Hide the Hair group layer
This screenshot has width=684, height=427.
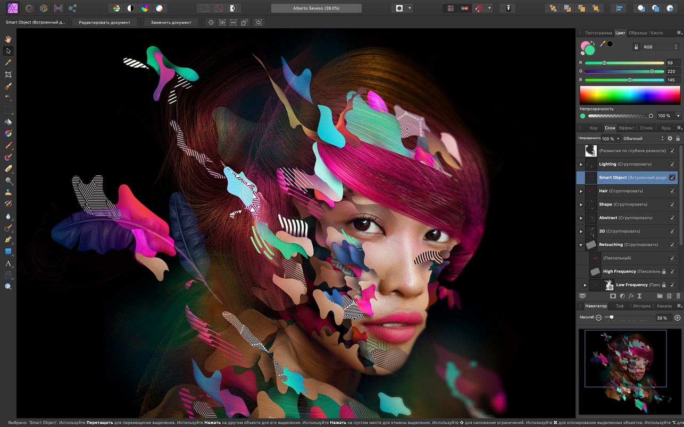tap(672, 191)
